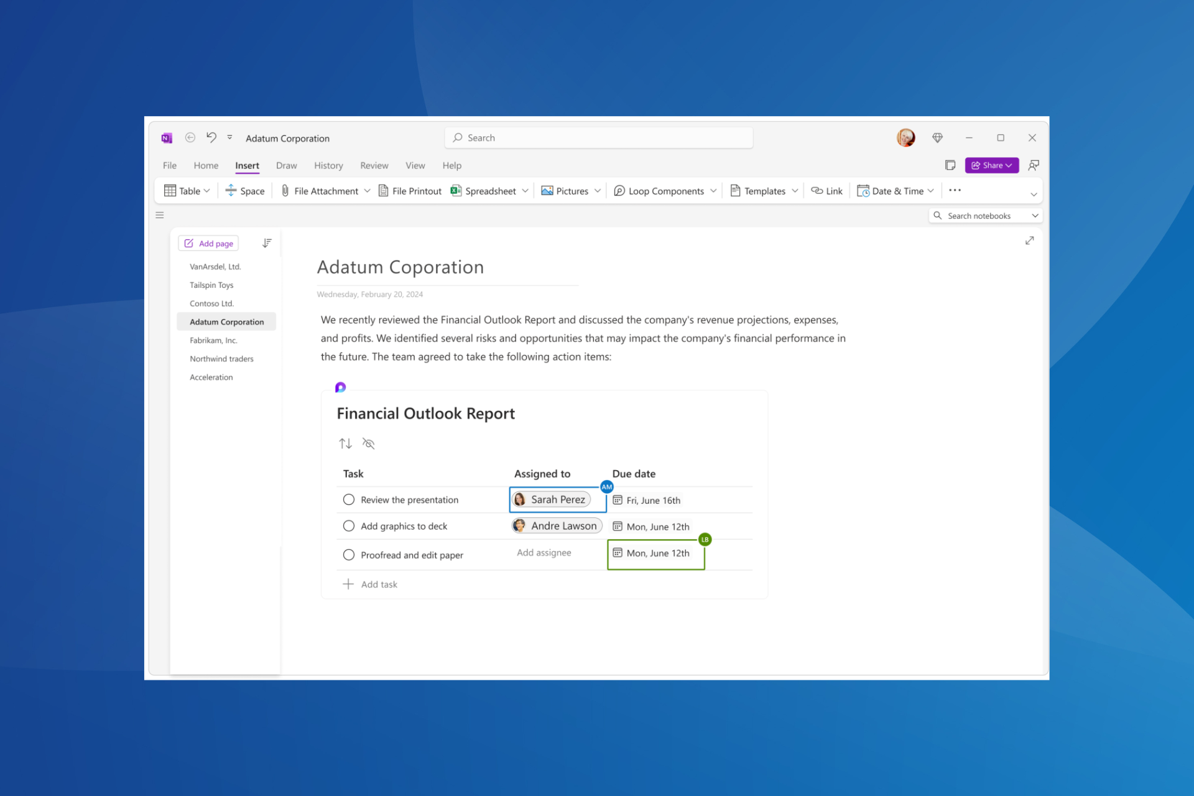Expand Loop Components dropdown arrow
Image resolution: width=1194 pixels, height=796 pixels.
pos(713,191)
